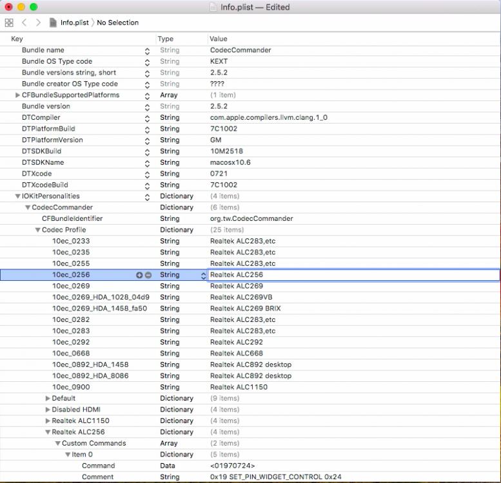This screenshot has height=483, width=501.
Task: Collapse the Item 0 dictionary
Action: pyautogui.click(x=68, y=455)
